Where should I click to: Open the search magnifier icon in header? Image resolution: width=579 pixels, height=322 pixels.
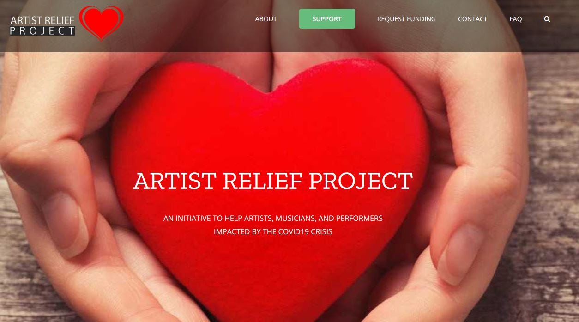547,19
